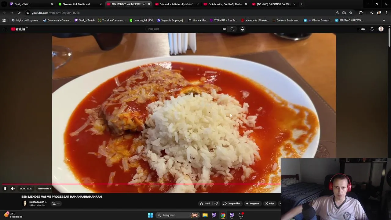Open 'Trabalhe Conosco' bookmark
The image size is (391, 220).
(111, 20)
